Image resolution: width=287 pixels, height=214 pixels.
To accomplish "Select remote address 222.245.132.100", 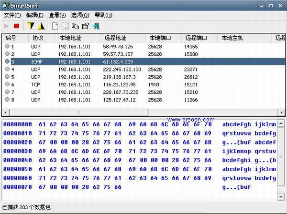I will pos(122,69).
